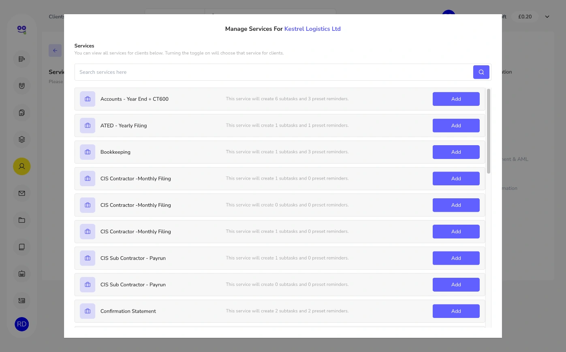The image size is (566, 352).
Task: Click the briefcase icon beside Bookkeeping
Action: pyautogui.click(x=88, y=152)
